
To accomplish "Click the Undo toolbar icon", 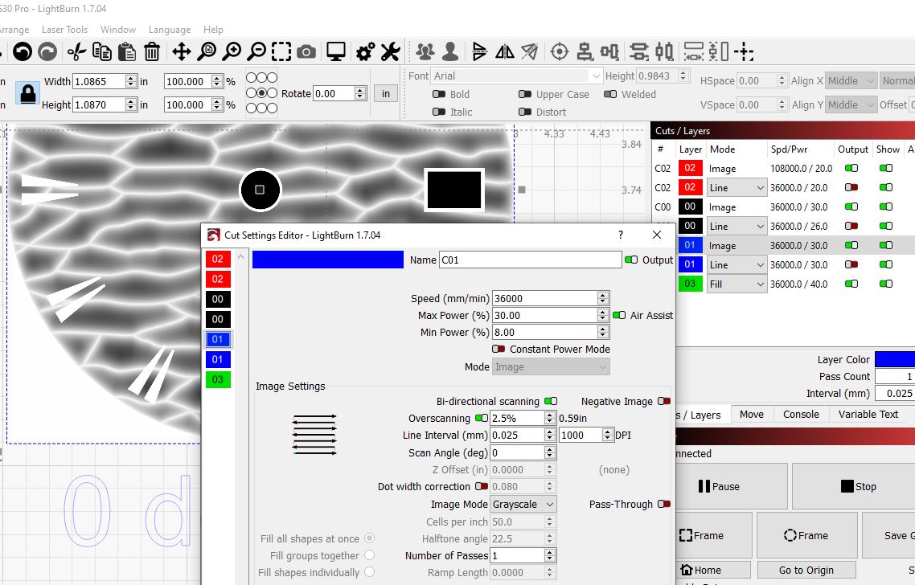I will click(x=23, y=52).
